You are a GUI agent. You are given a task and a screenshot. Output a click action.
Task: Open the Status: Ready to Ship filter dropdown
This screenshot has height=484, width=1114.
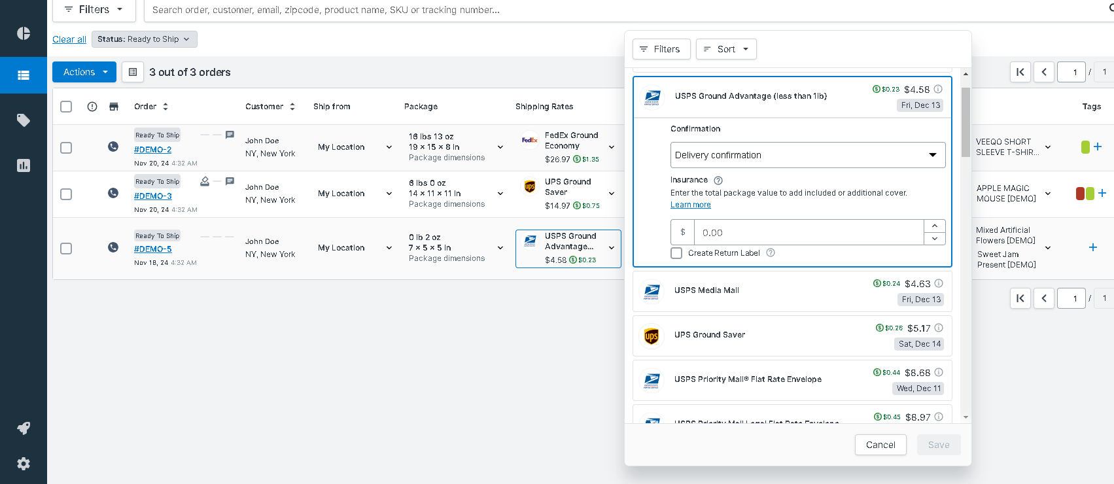click(x=144, y=39)
